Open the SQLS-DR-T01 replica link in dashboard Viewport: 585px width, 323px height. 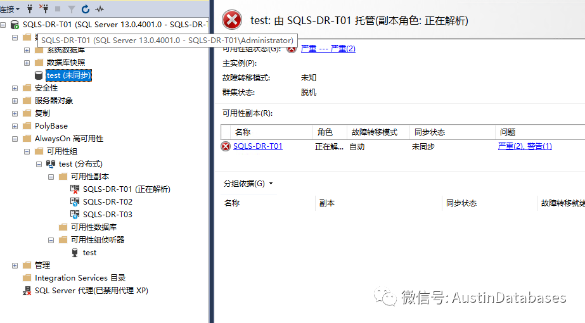[258, 146]
